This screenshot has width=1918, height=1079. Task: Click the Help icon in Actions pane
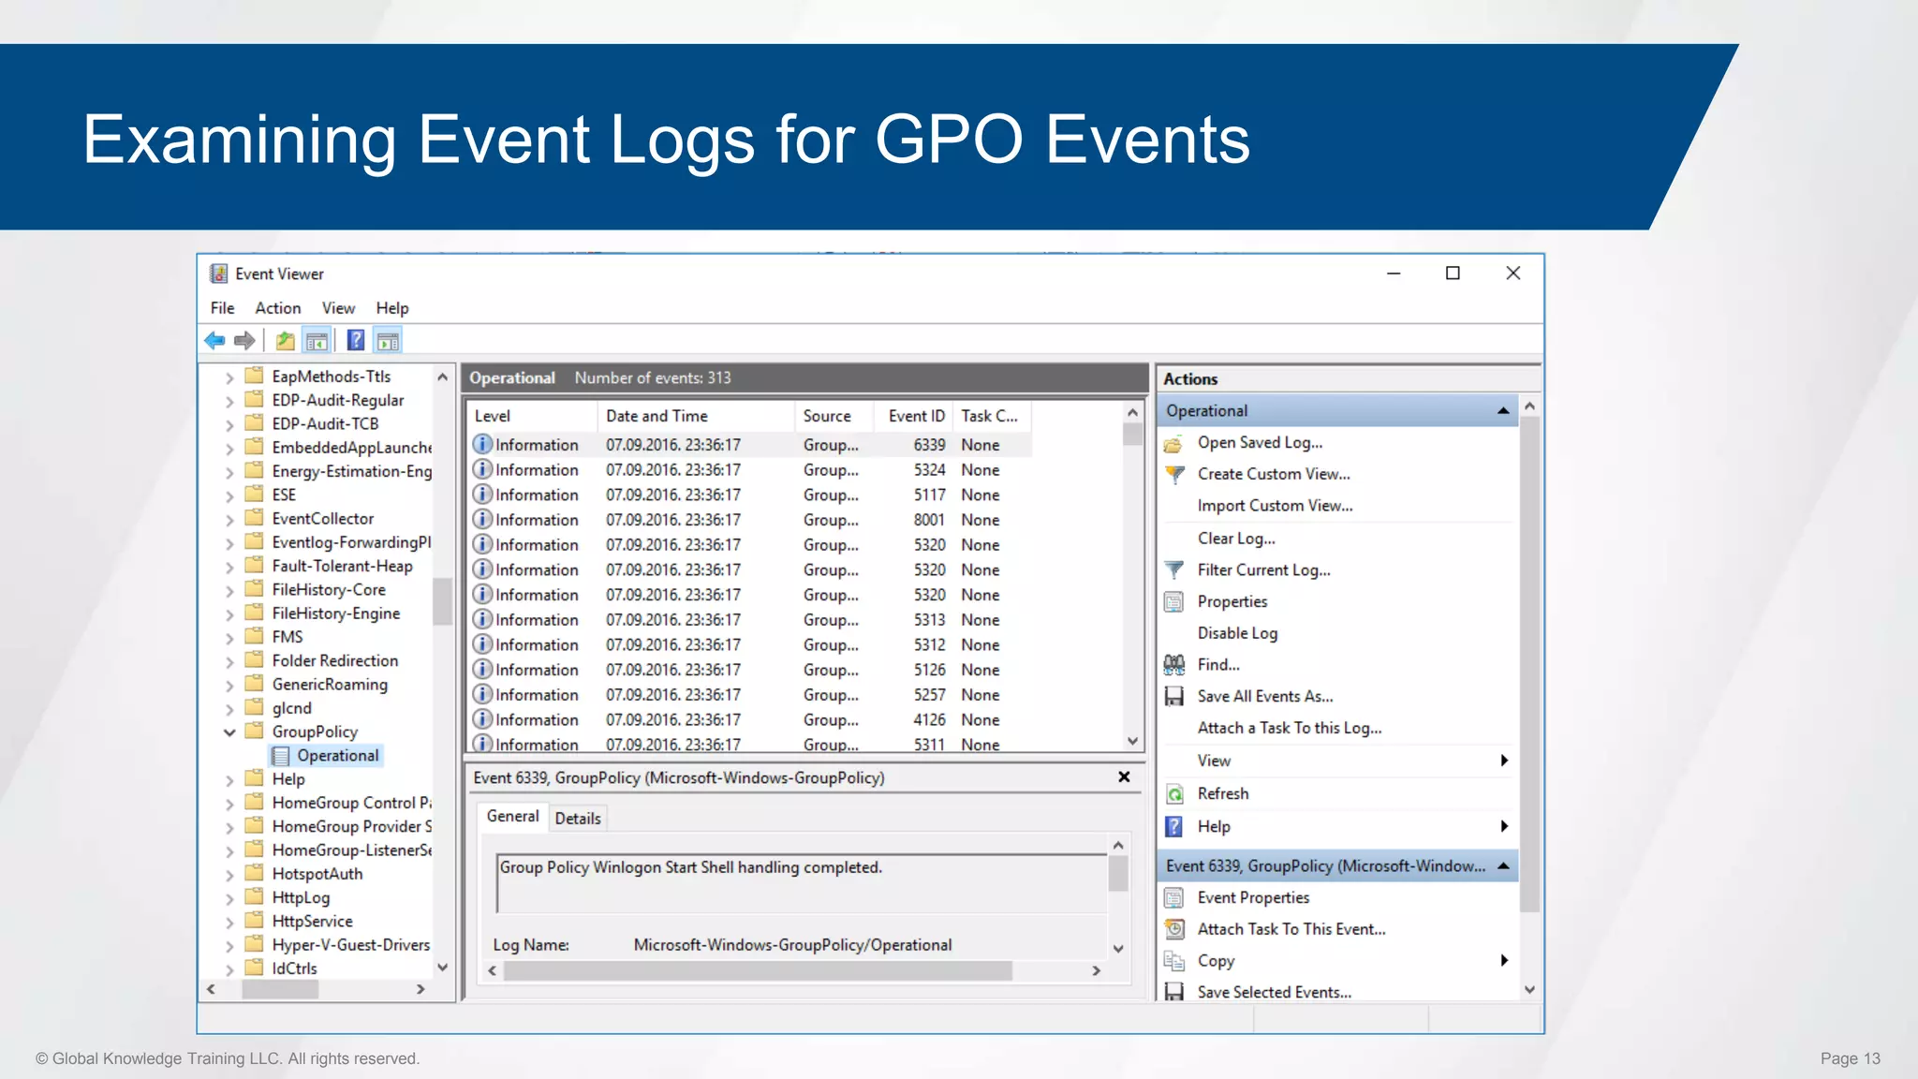pyautogui.click(x=1173, y=827)
